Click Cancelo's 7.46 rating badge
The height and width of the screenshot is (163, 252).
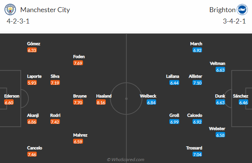coord(32,154)
